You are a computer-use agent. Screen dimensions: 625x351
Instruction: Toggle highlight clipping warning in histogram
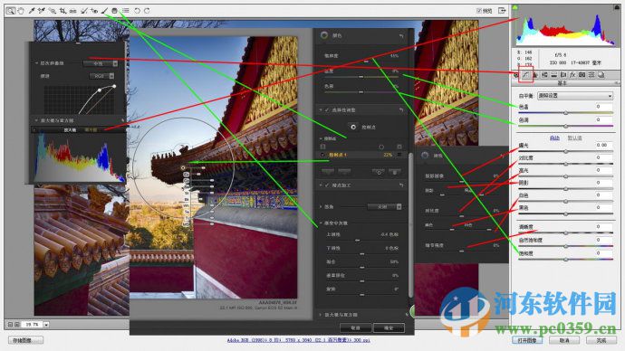pos(618,7)
